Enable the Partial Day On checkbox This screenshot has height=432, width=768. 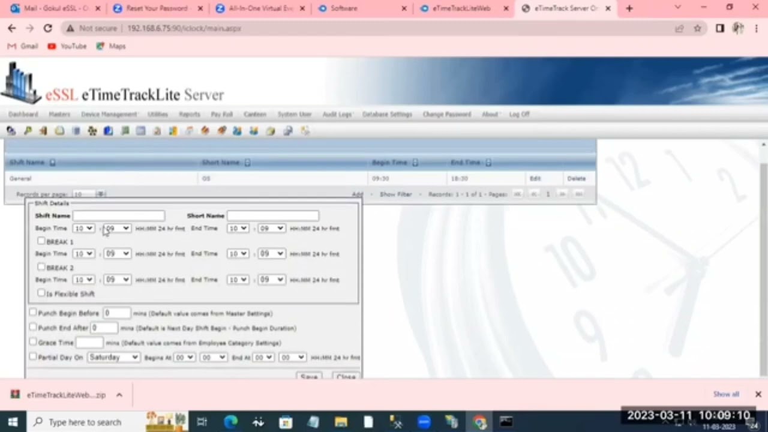33,356
